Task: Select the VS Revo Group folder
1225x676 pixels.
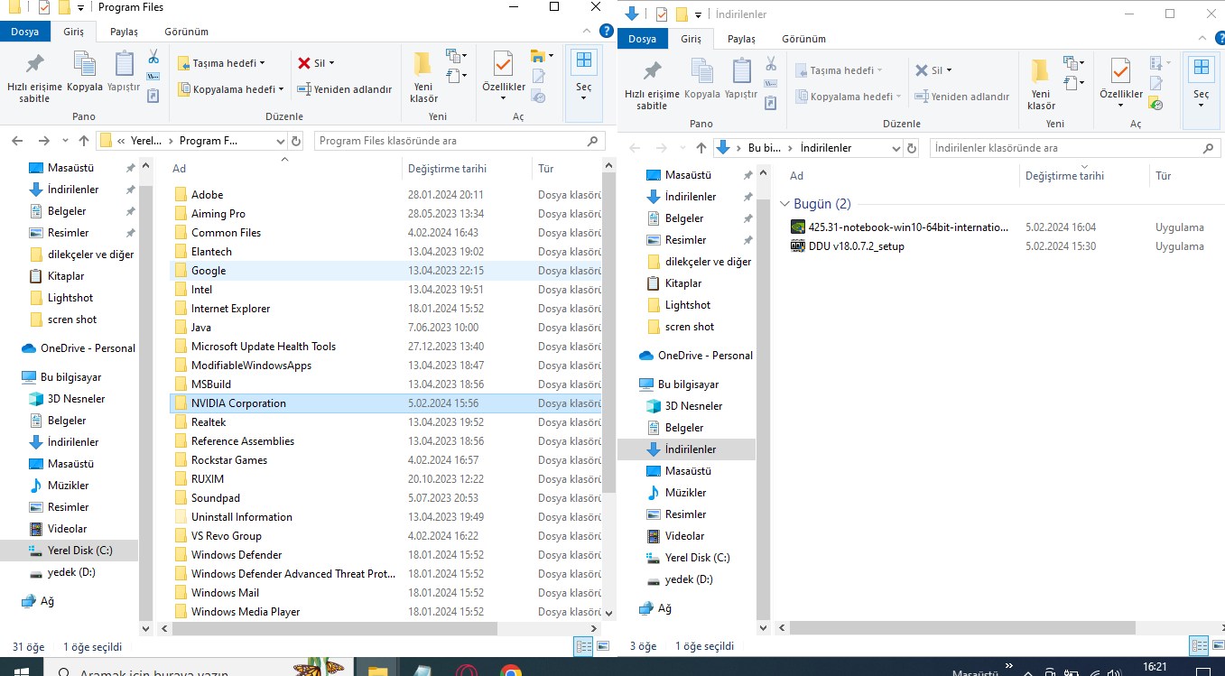Action: click(x=385, y=536)
